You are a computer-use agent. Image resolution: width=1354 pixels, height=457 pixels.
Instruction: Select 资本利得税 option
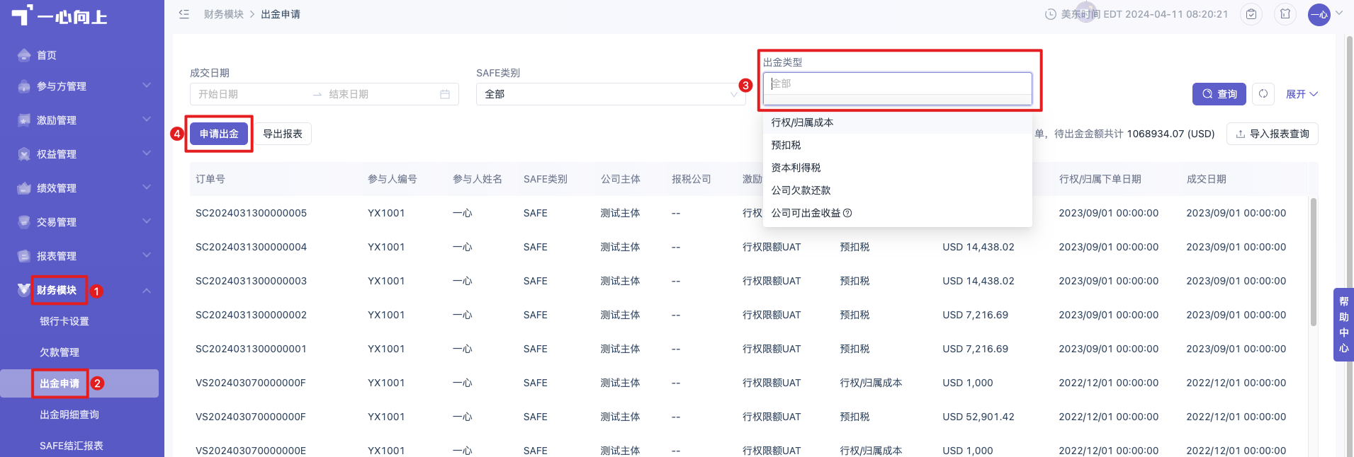point(897,168)
